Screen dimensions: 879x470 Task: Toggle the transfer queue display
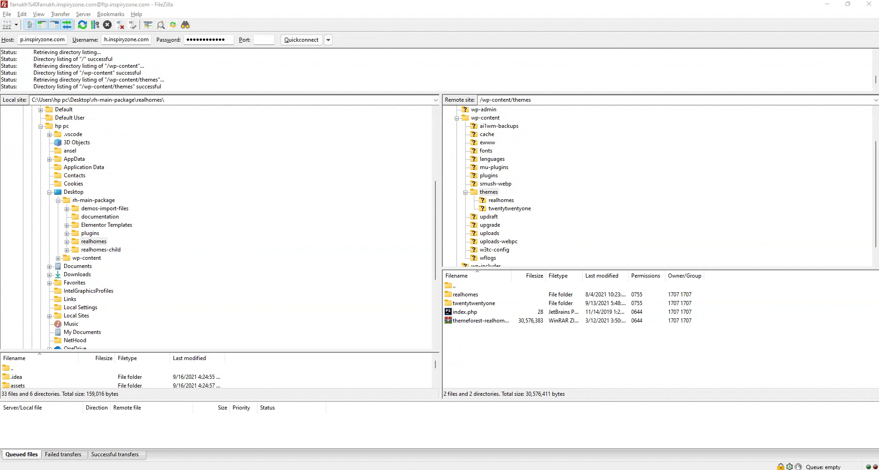point(67,25)
